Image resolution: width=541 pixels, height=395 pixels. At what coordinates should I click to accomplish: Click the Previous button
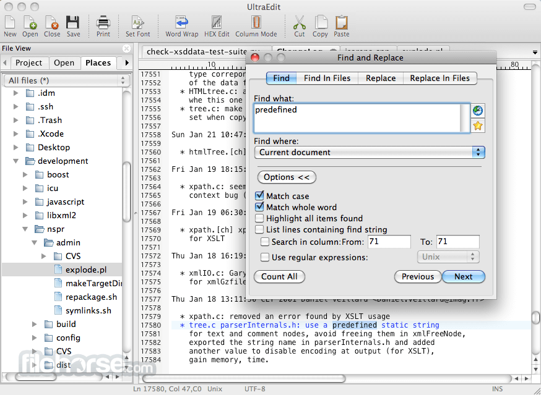click(417, 277)
